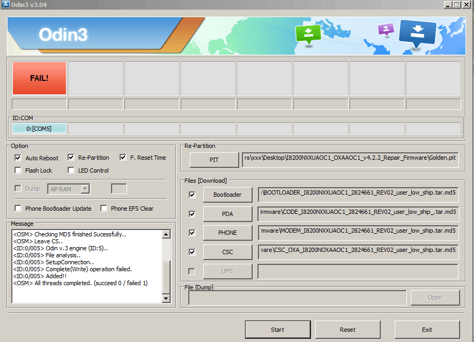The image size is (474, 342).
Task: Click the UMS button
Action: (227, 271)
